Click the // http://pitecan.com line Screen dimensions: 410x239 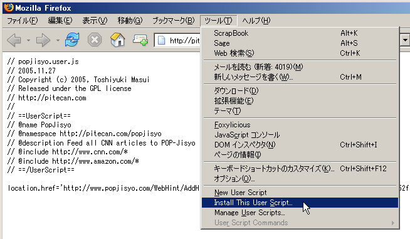(x=47, y=98)
